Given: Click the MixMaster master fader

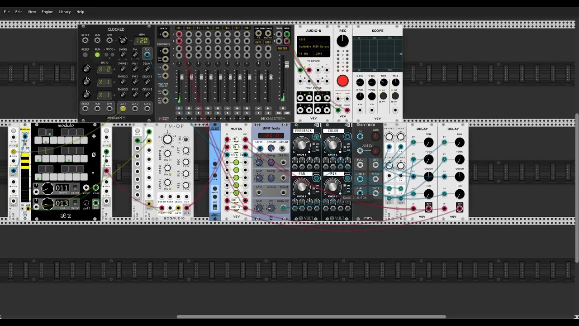Looking at the screenshot, I should pyautogui.click(x=286, y=64).
